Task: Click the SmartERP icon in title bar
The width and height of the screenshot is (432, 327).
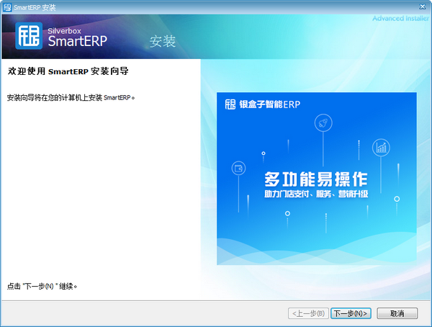Action: point(7,7)
